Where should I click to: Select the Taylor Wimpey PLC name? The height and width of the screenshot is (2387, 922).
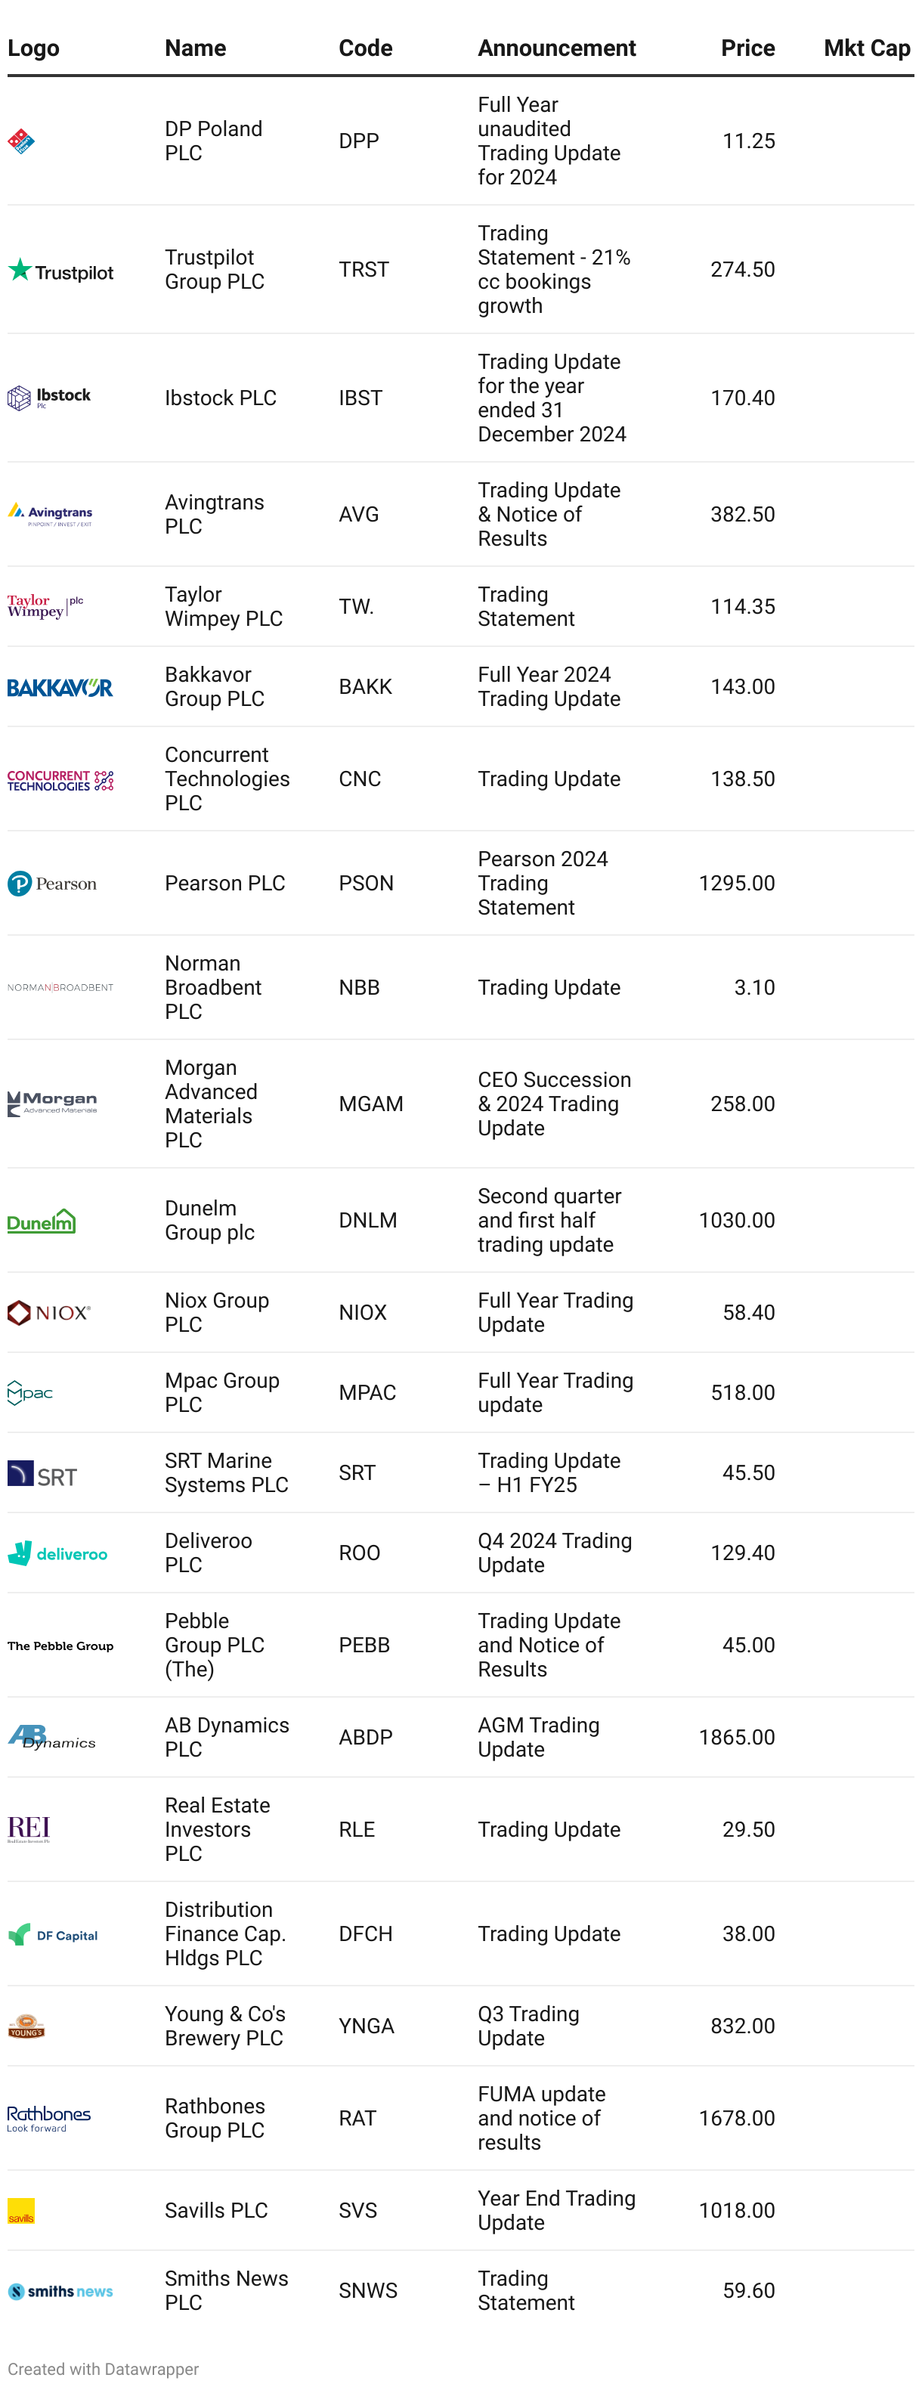point(223,606)
